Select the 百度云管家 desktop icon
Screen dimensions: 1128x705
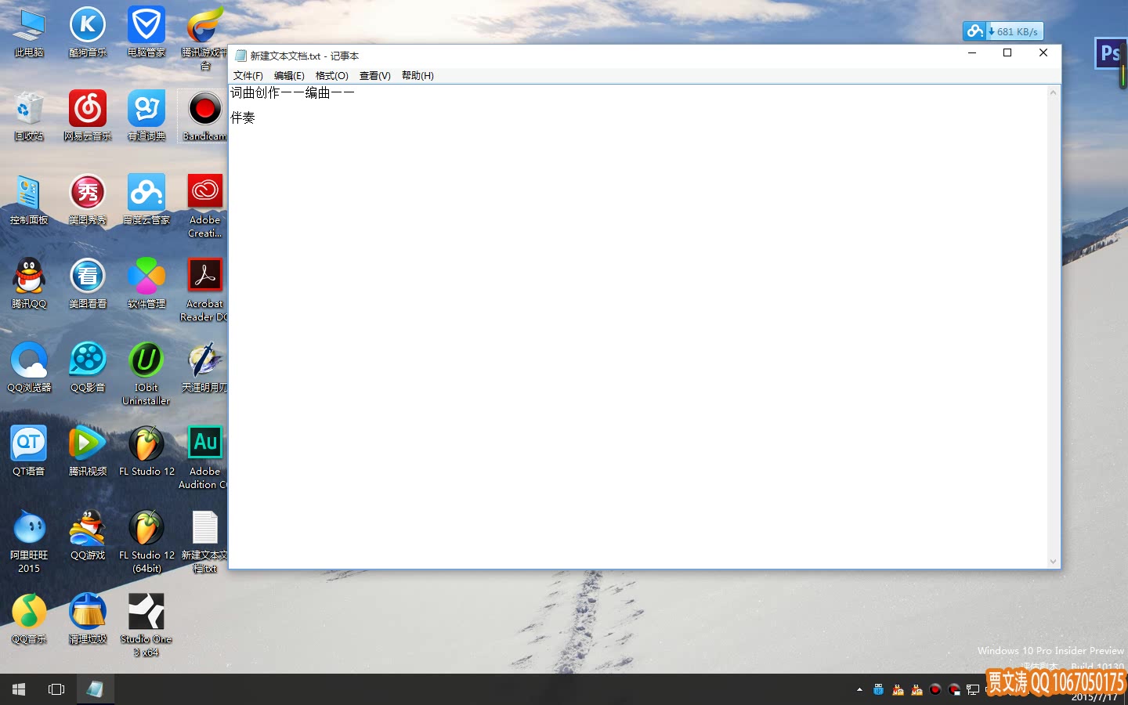146,200
